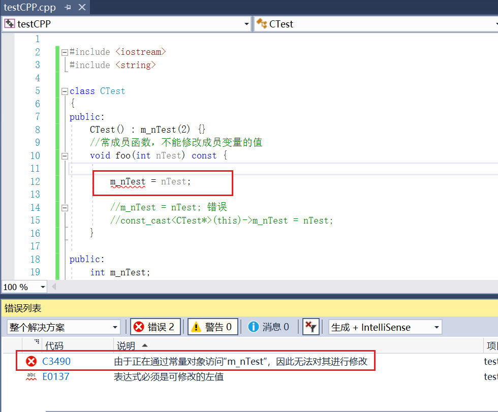Select the C3490 error description text
This screenshot has height=412, width=498.
240,361
